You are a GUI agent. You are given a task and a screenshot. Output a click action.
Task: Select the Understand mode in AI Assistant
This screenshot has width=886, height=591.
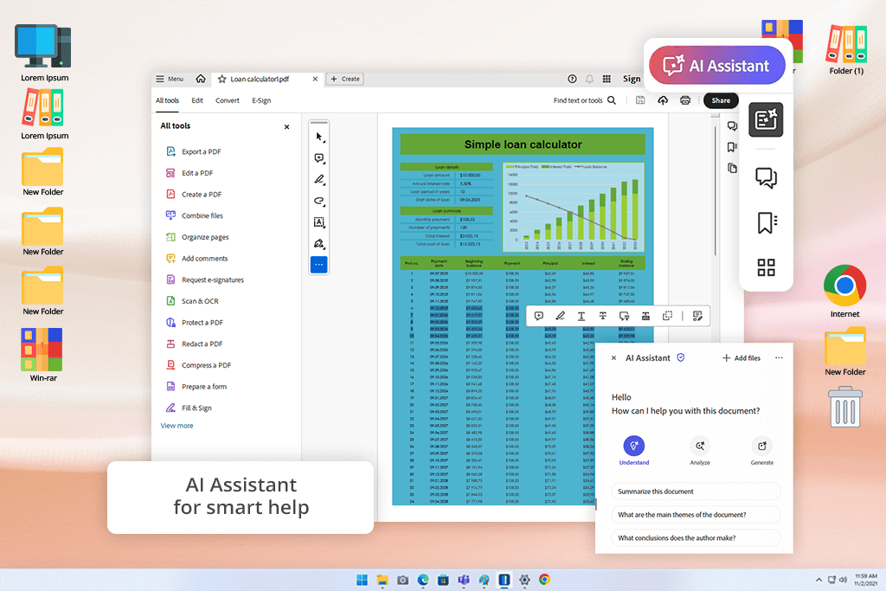(x=634, y=451)
